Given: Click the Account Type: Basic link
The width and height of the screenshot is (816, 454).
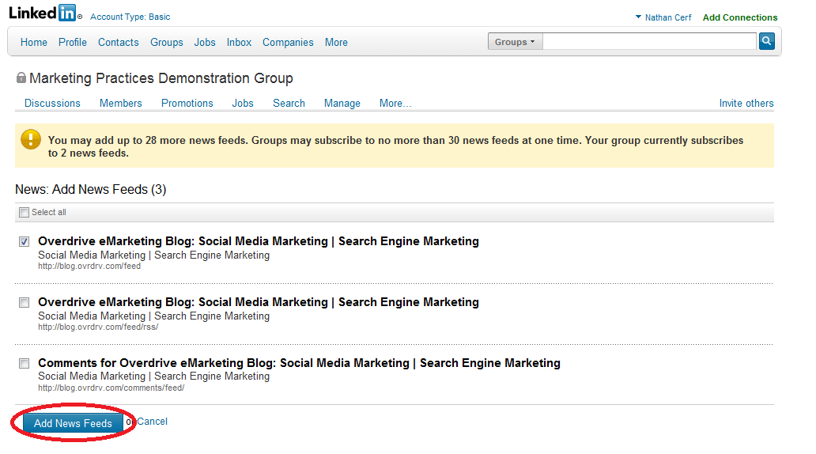Looking at the screenshot, I should pos(130,17).
